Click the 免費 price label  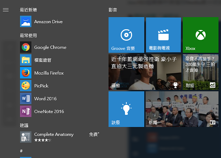coord(94,134)
